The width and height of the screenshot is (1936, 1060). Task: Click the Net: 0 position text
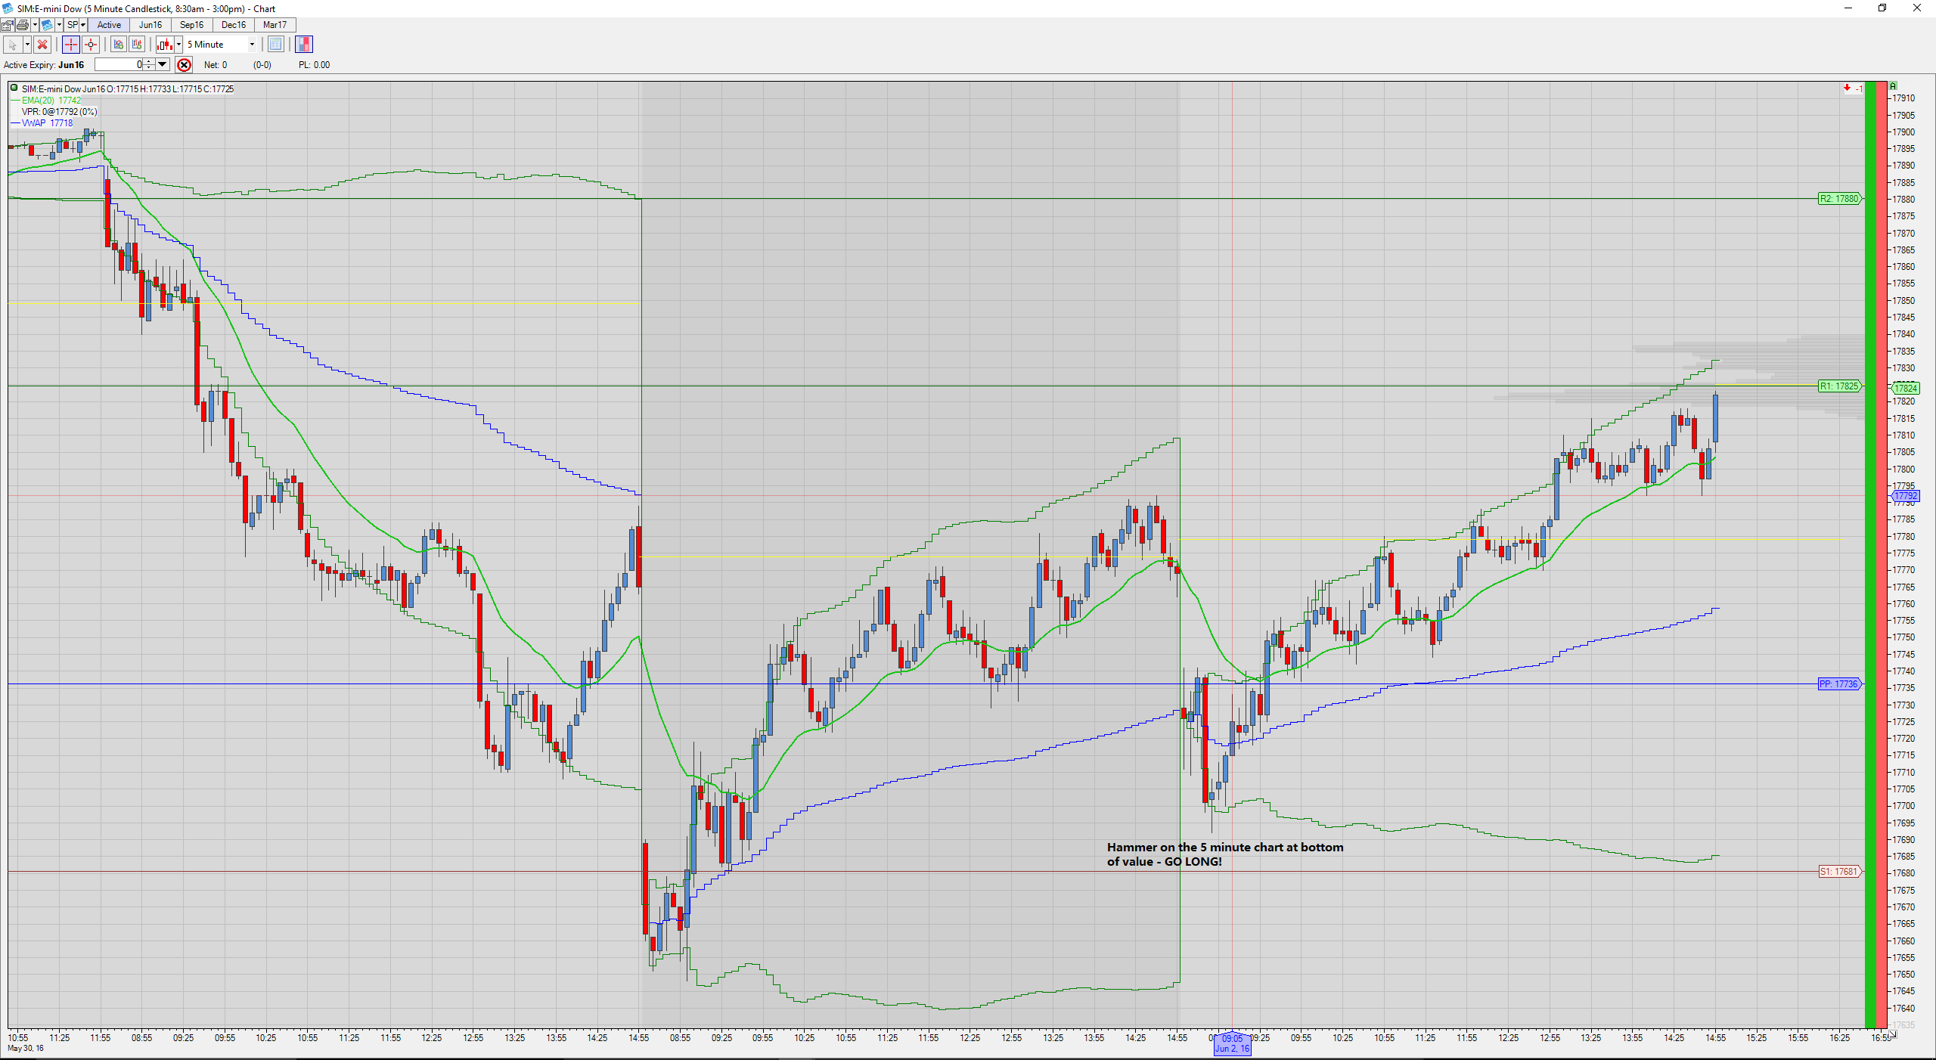click(216, 65)
